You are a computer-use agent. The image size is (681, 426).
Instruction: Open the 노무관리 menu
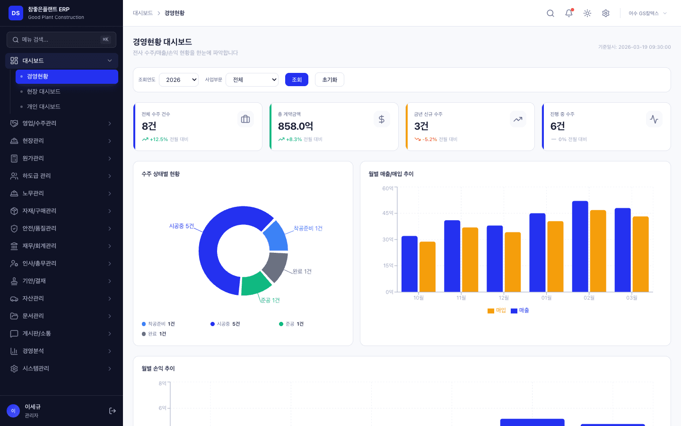click(61, 194)
